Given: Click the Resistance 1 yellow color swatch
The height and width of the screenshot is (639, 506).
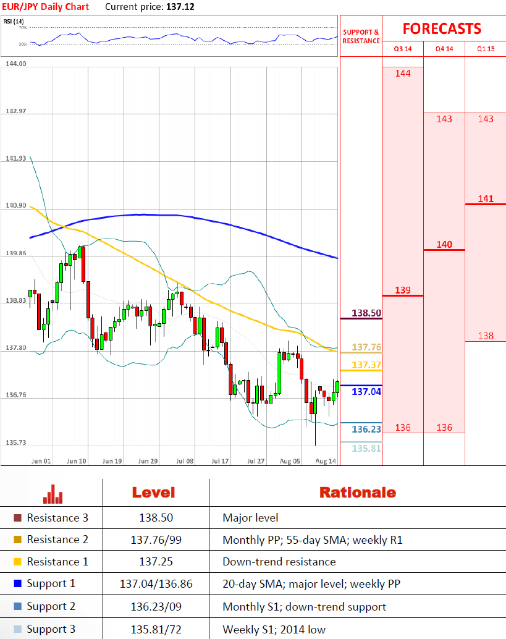Looking at the screenshot, I should coord(17,562).
